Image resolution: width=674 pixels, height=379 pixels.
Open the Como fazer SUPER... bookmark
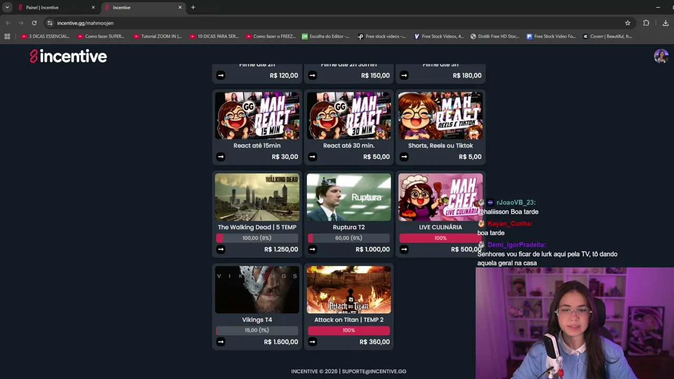pos(101,36)
